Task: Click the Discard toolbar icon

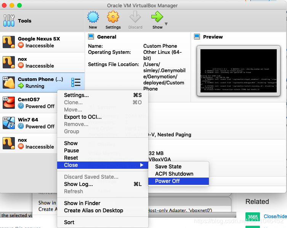Action: (135, 17)
